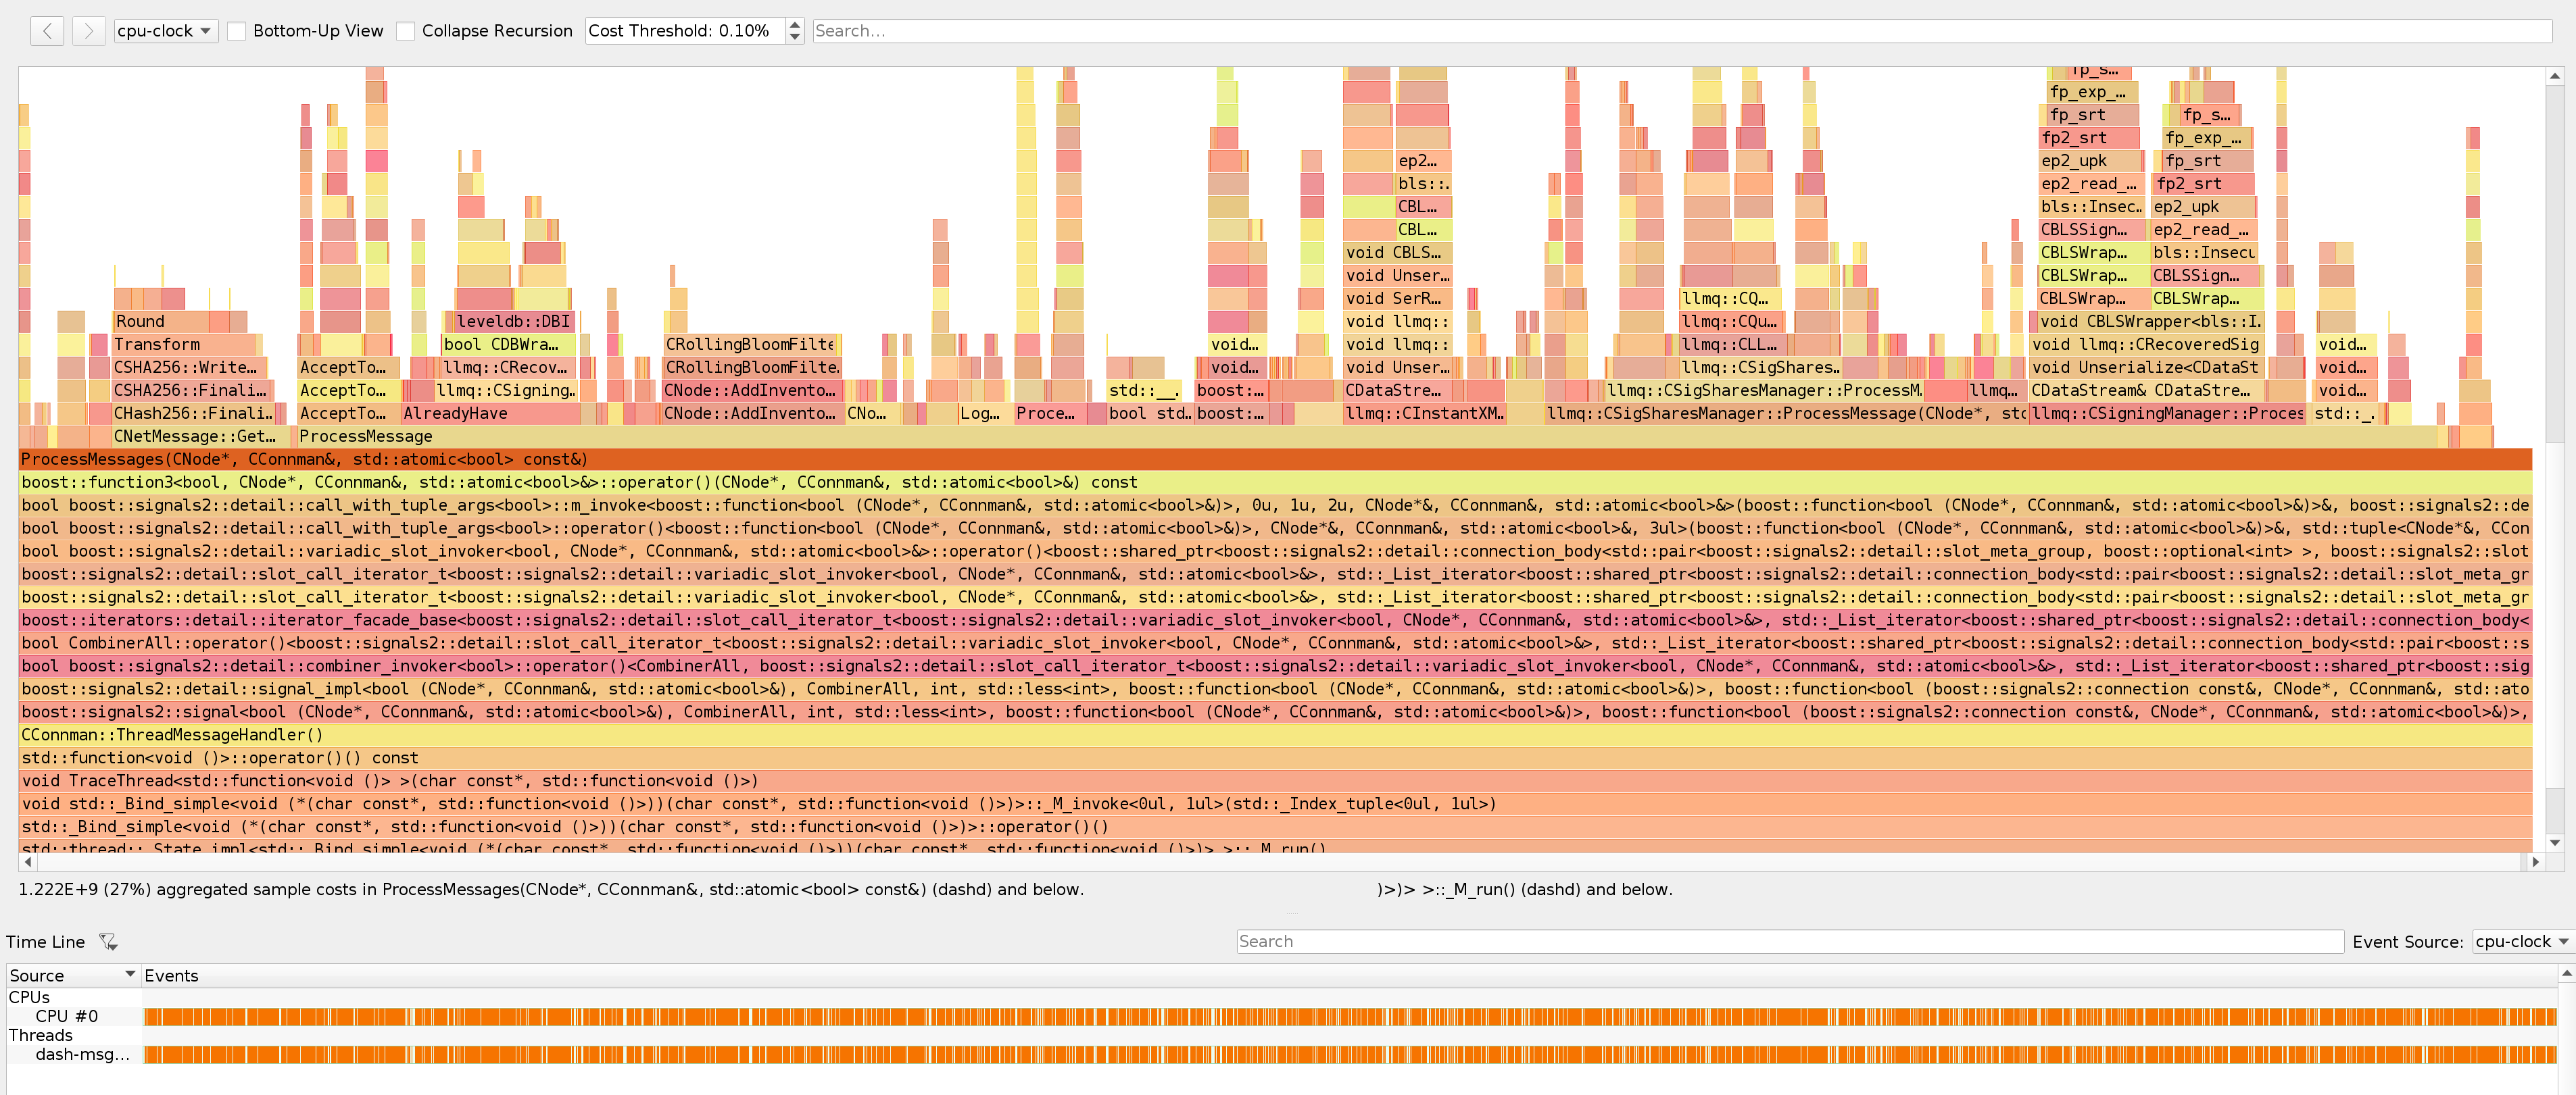Open the Time Line filter icon

click(108, 941)
